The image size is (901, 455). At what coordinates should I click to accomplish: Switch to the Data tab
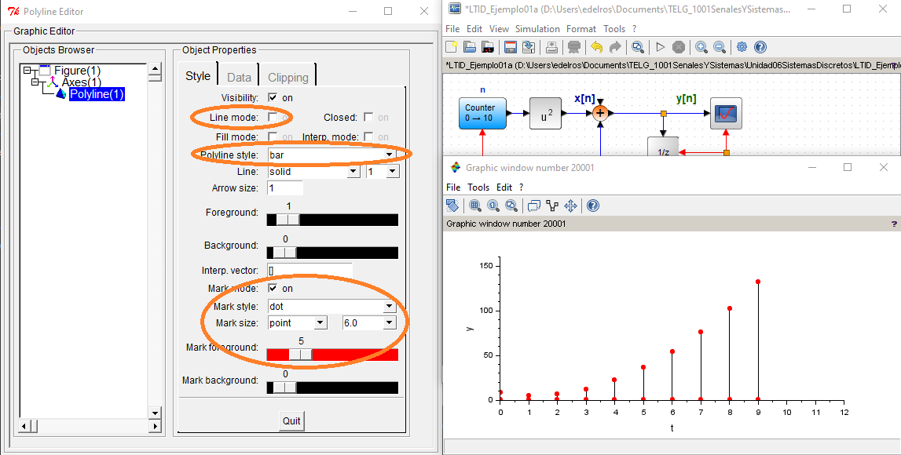(239, 77)
